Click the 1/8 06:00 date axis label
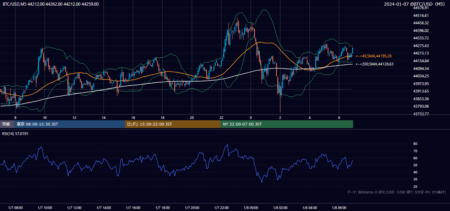This screenshot has height=211, width=450. pyautogui.click(x=339, y=208)
